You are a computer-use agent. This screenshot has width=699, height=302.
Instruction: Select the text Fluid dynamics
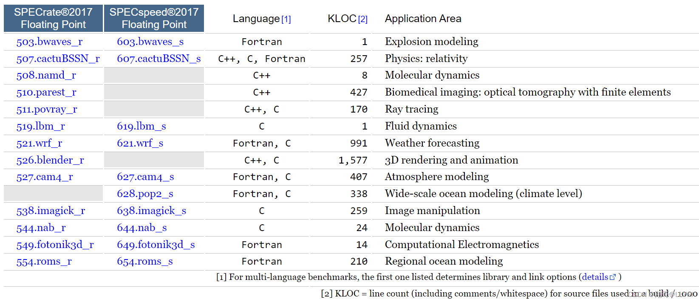tap(421, 126)
